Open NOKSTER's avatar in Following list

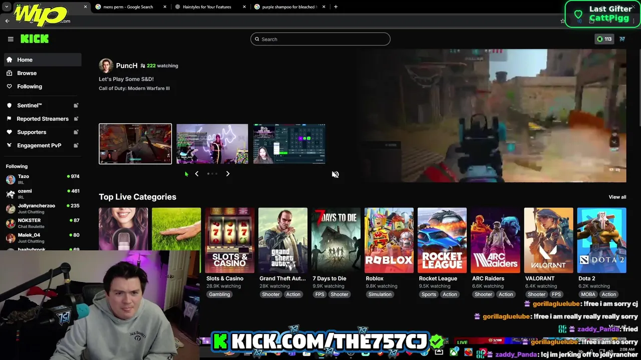11,223
